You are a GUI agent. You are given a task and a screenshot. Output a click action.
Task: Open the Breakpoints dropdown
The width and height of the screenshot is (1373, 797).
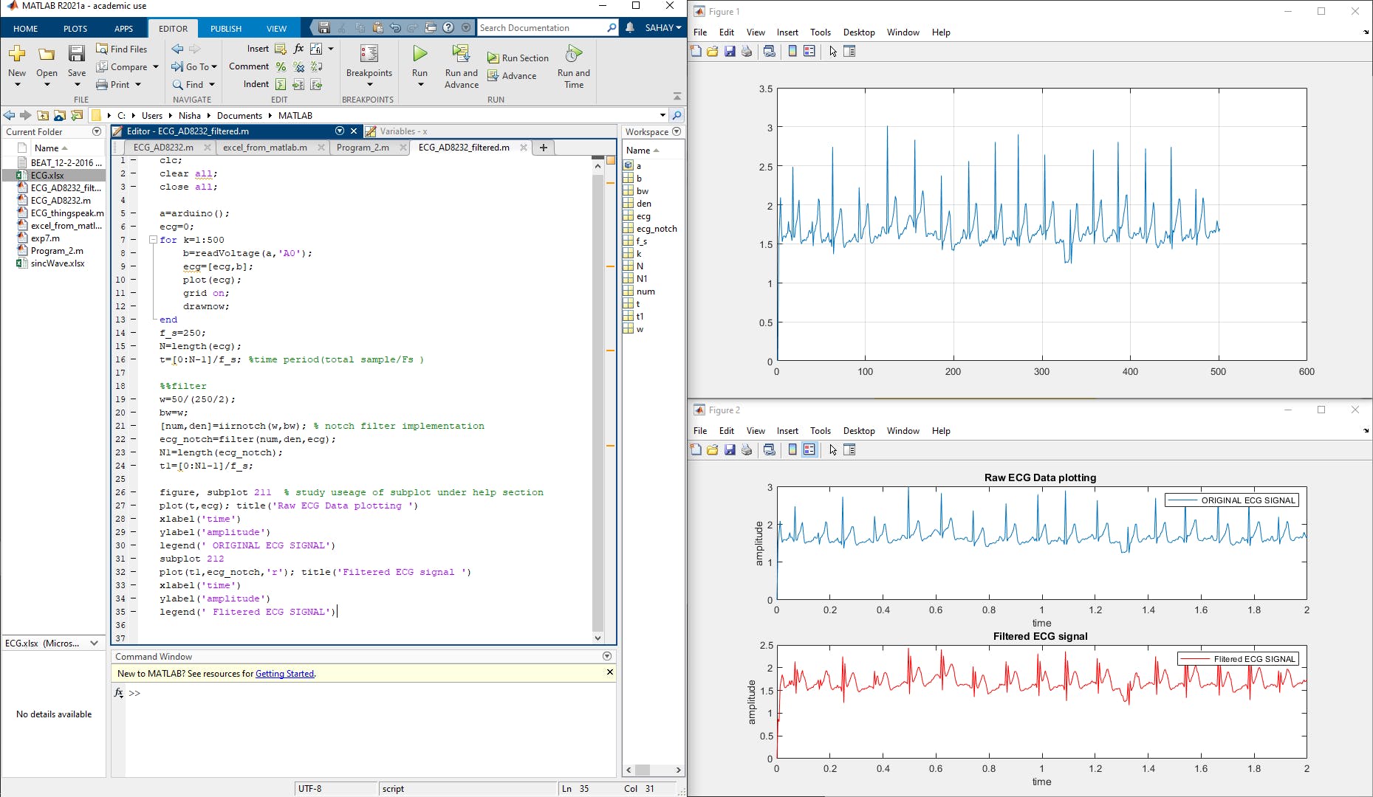click(x=369, y=85)
